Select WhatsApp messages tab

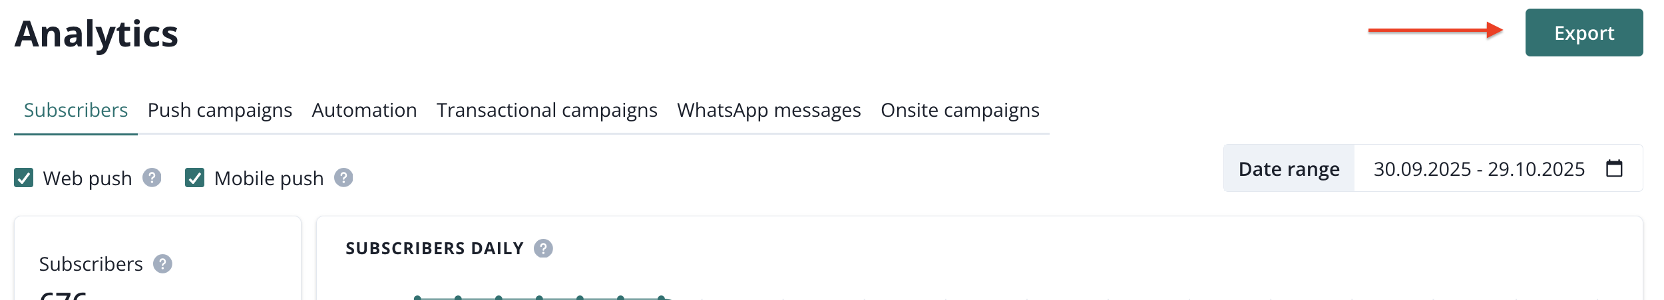(769, 110)
